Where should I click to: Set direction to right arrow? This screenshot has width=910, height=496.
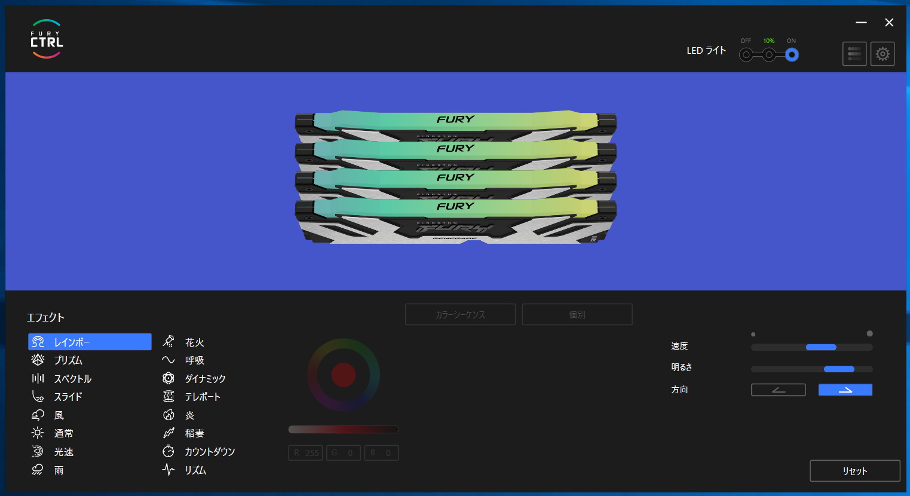[x=845, y=390]
